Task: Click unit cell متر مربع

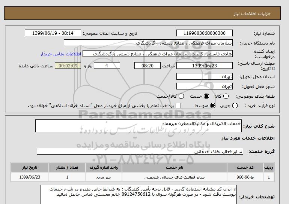Action: point(104,177)
